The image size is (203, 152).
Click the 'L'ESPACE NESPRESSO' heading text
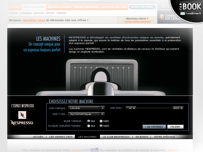point(23,106)
